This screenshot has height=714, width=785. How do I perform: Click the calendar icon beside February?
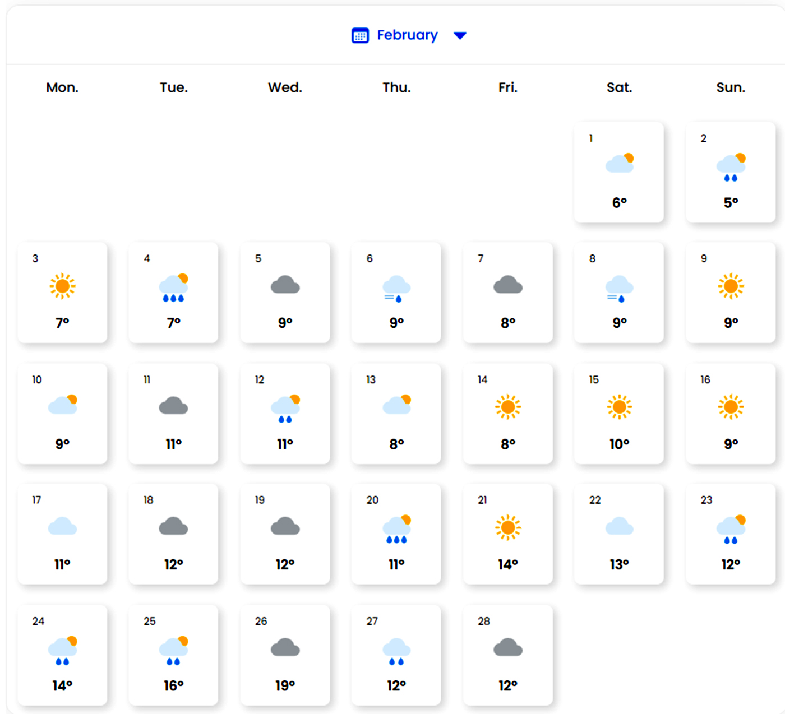tap(359, 35)
